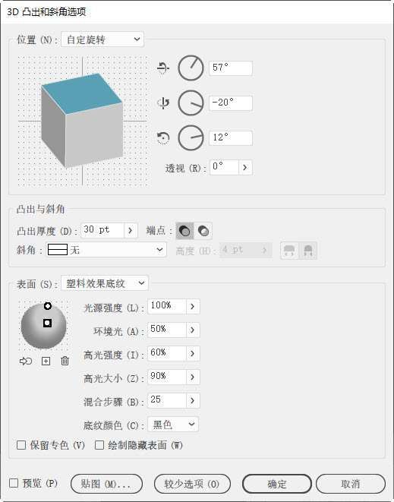Delete light with trash icon
Screen dimensions: 394x502
(x=65, y=362)
